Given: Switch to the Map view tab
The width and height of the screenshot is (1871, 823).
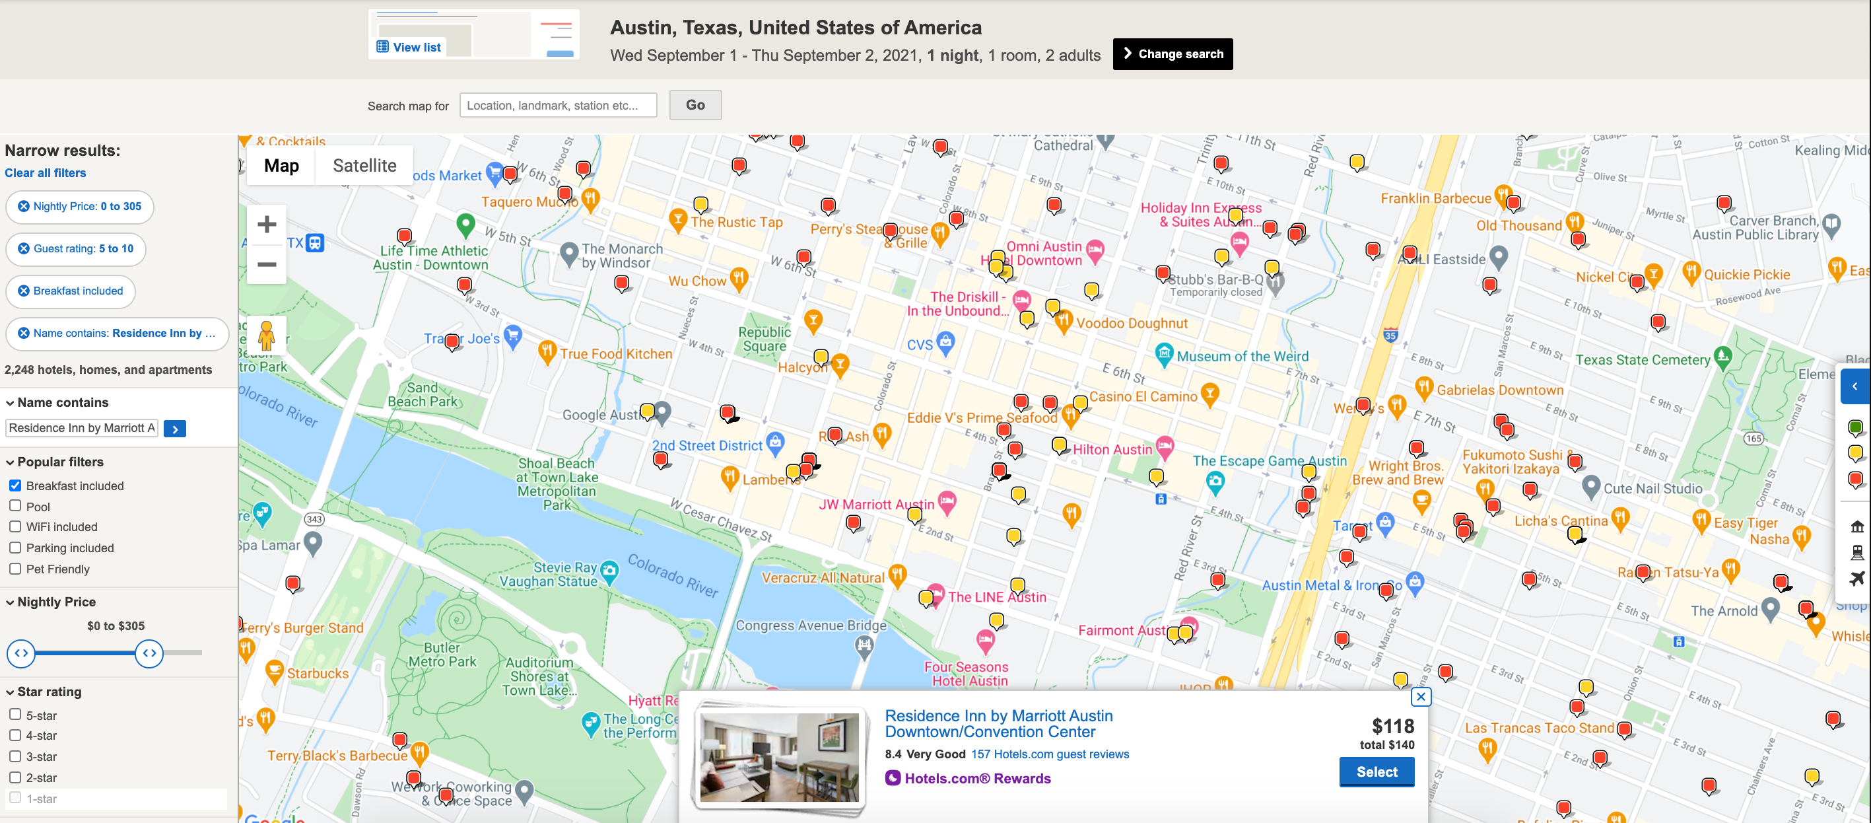Looking at the screenshot, I should [x=281, y=166].
